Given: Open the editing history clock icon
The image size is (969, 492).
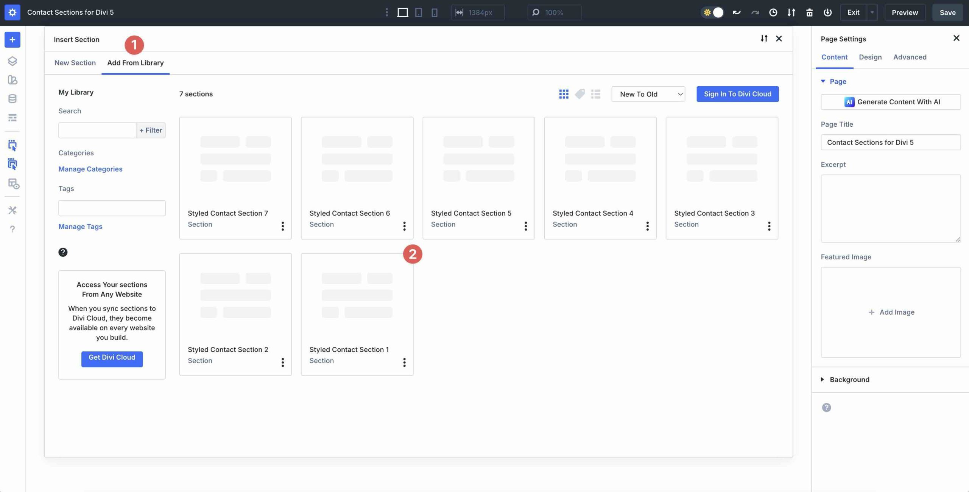Looking at the screenshot, I should pyautogui.click(x=773, y=12).
